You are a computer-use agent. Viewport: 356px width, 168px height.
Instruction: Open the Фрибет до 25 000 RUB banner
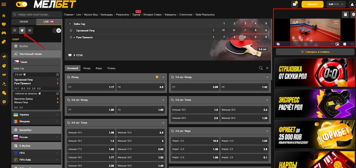pyautogui.click(x=314, y=134)
